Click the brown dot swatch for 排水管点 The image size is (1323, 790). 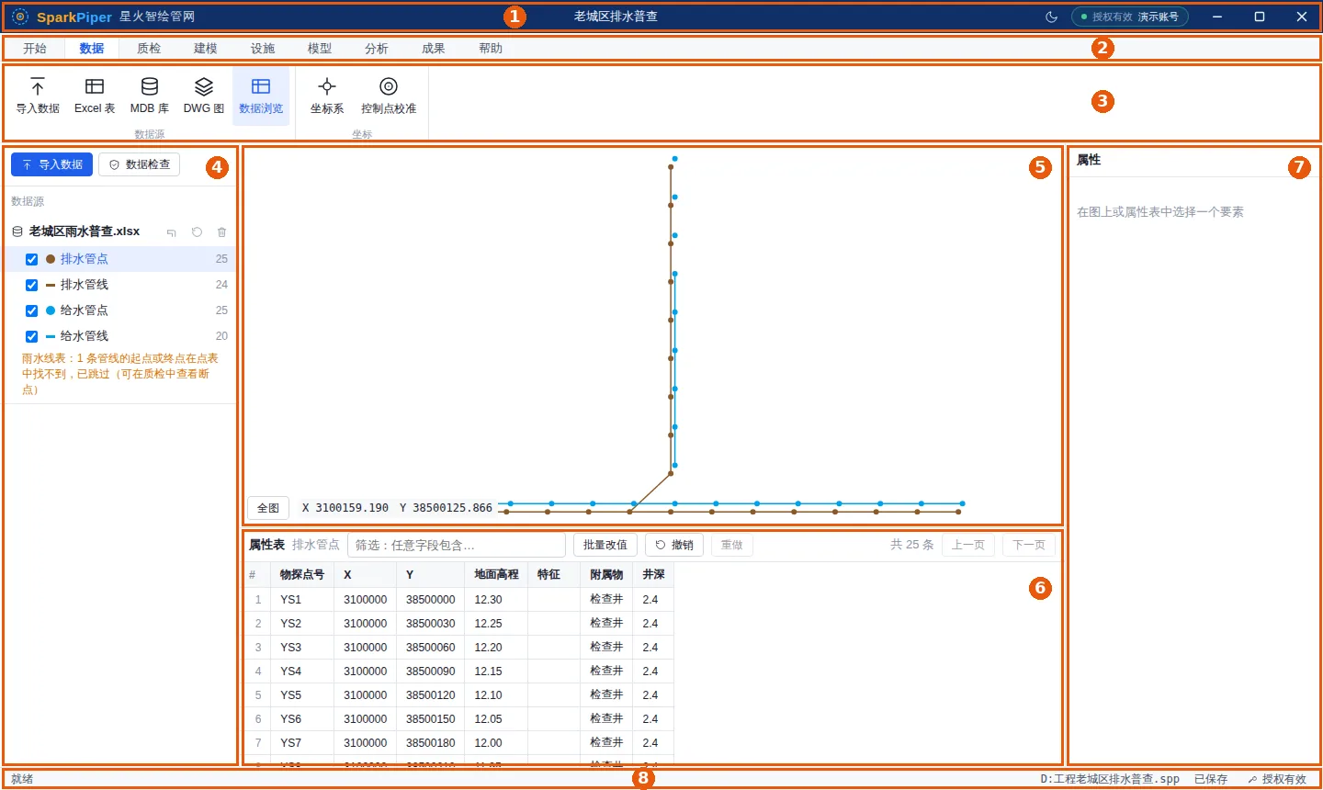point(51,259)
